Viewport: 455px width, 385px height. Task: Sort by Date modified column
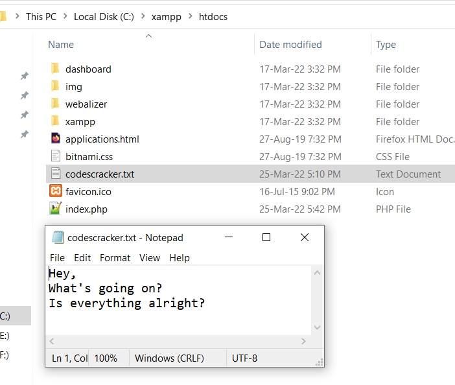click(x=290, y=45)
